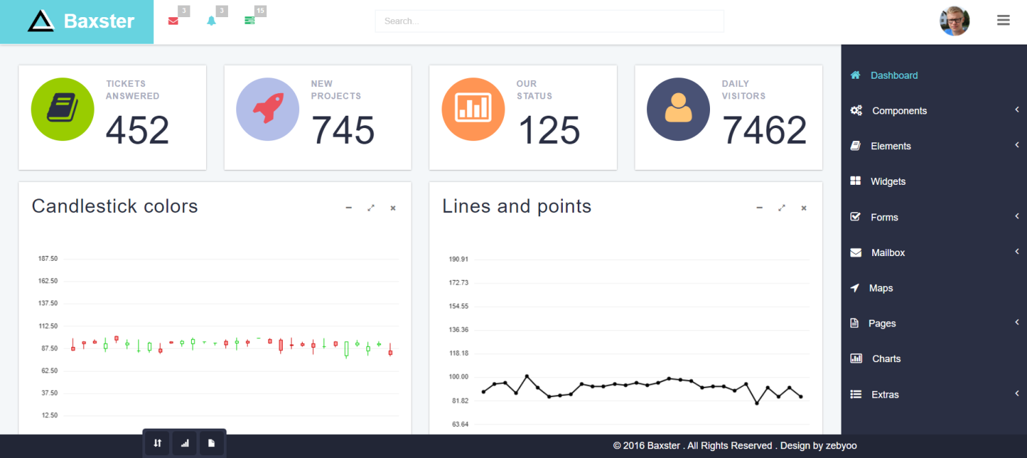The width and height of the screenshot is (1027, 458).
Task: Select the Widgets sidebar icon
Action: [x=856, y=181]
